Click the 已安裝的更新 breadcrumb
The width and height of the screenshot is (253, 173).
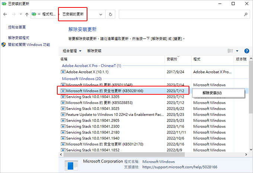73,14
